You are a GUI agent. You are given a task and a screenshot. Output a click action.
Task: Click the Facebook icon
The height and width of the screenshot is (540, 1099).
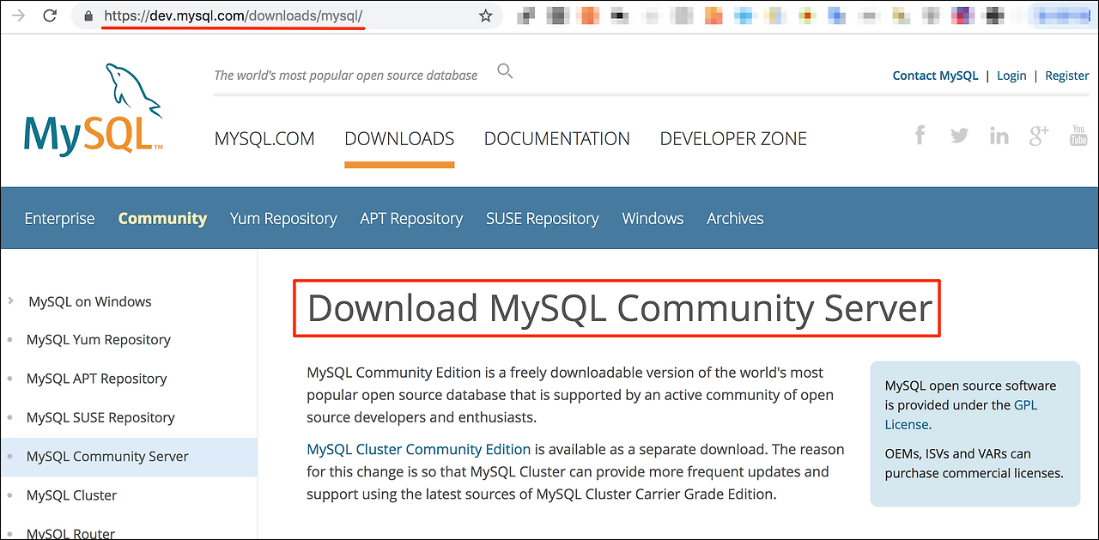coord(920,135)
